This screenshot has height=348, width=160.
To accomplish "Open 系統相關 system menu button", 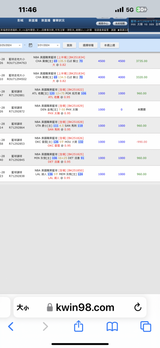I will (120, 23).
